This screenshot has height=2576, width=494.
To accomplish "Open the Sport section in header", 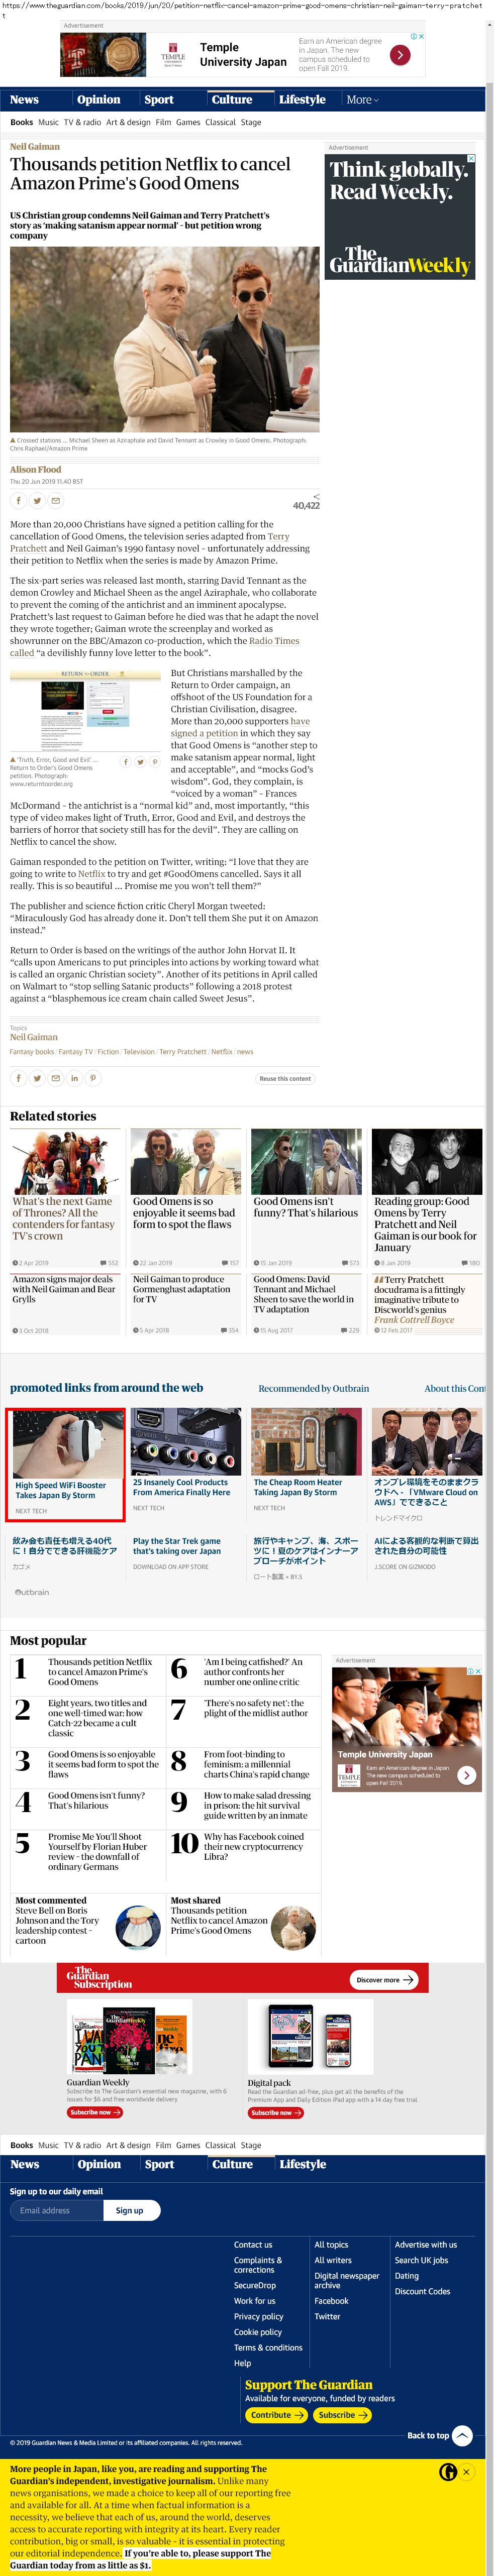I will 159,100.
